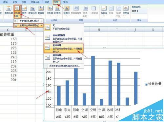Open the 网格线 (Gridlines) ribbon button

tap(57, 11)
